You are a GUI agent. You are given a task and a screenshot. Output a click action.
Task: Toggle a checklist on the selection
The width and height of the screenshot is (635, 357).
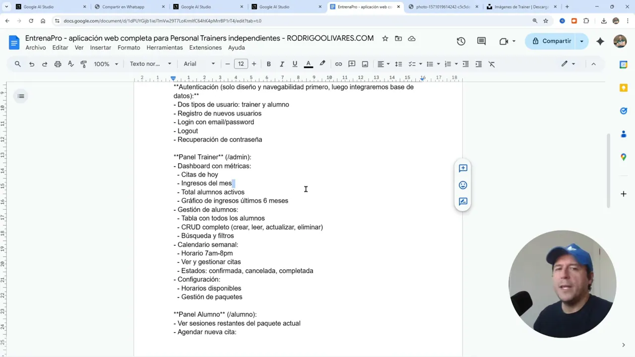[x=412, y=63]
